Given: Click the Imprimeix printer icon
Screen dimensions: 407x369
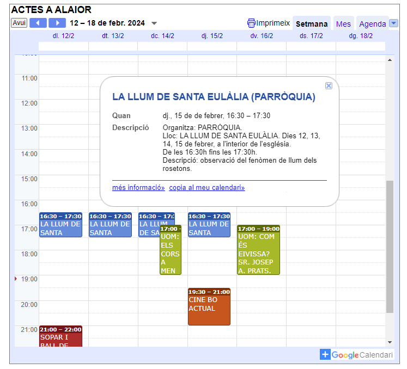Looking at the screenshot, I should [251, 23].
